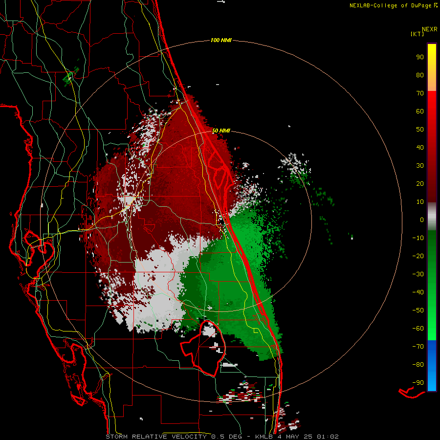Click the -30 value on the scale

418,274
